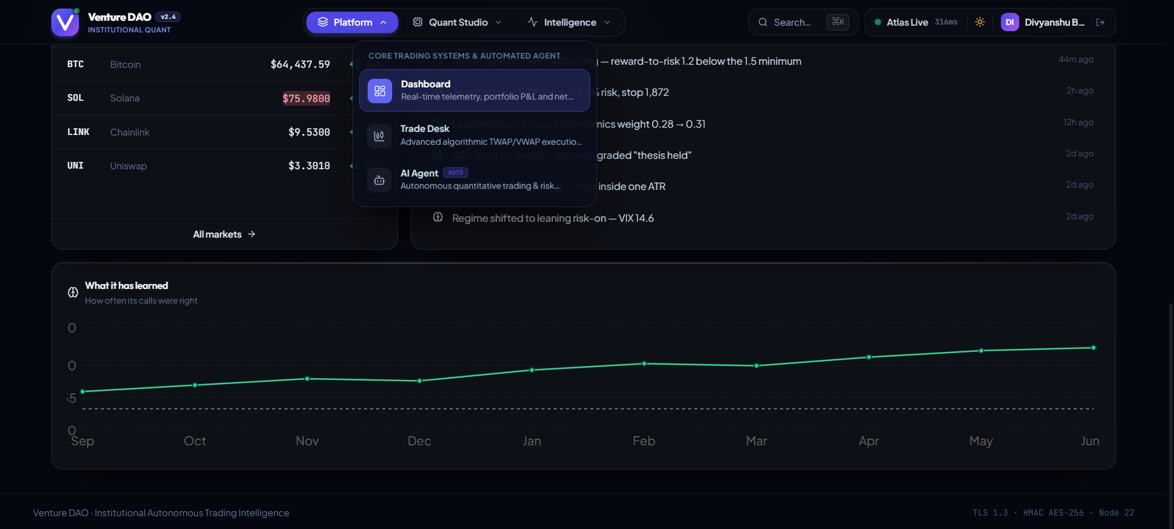The image size is (1174, 529).
Task: Select the Nov data point on the chart
Action: [307, 379]
